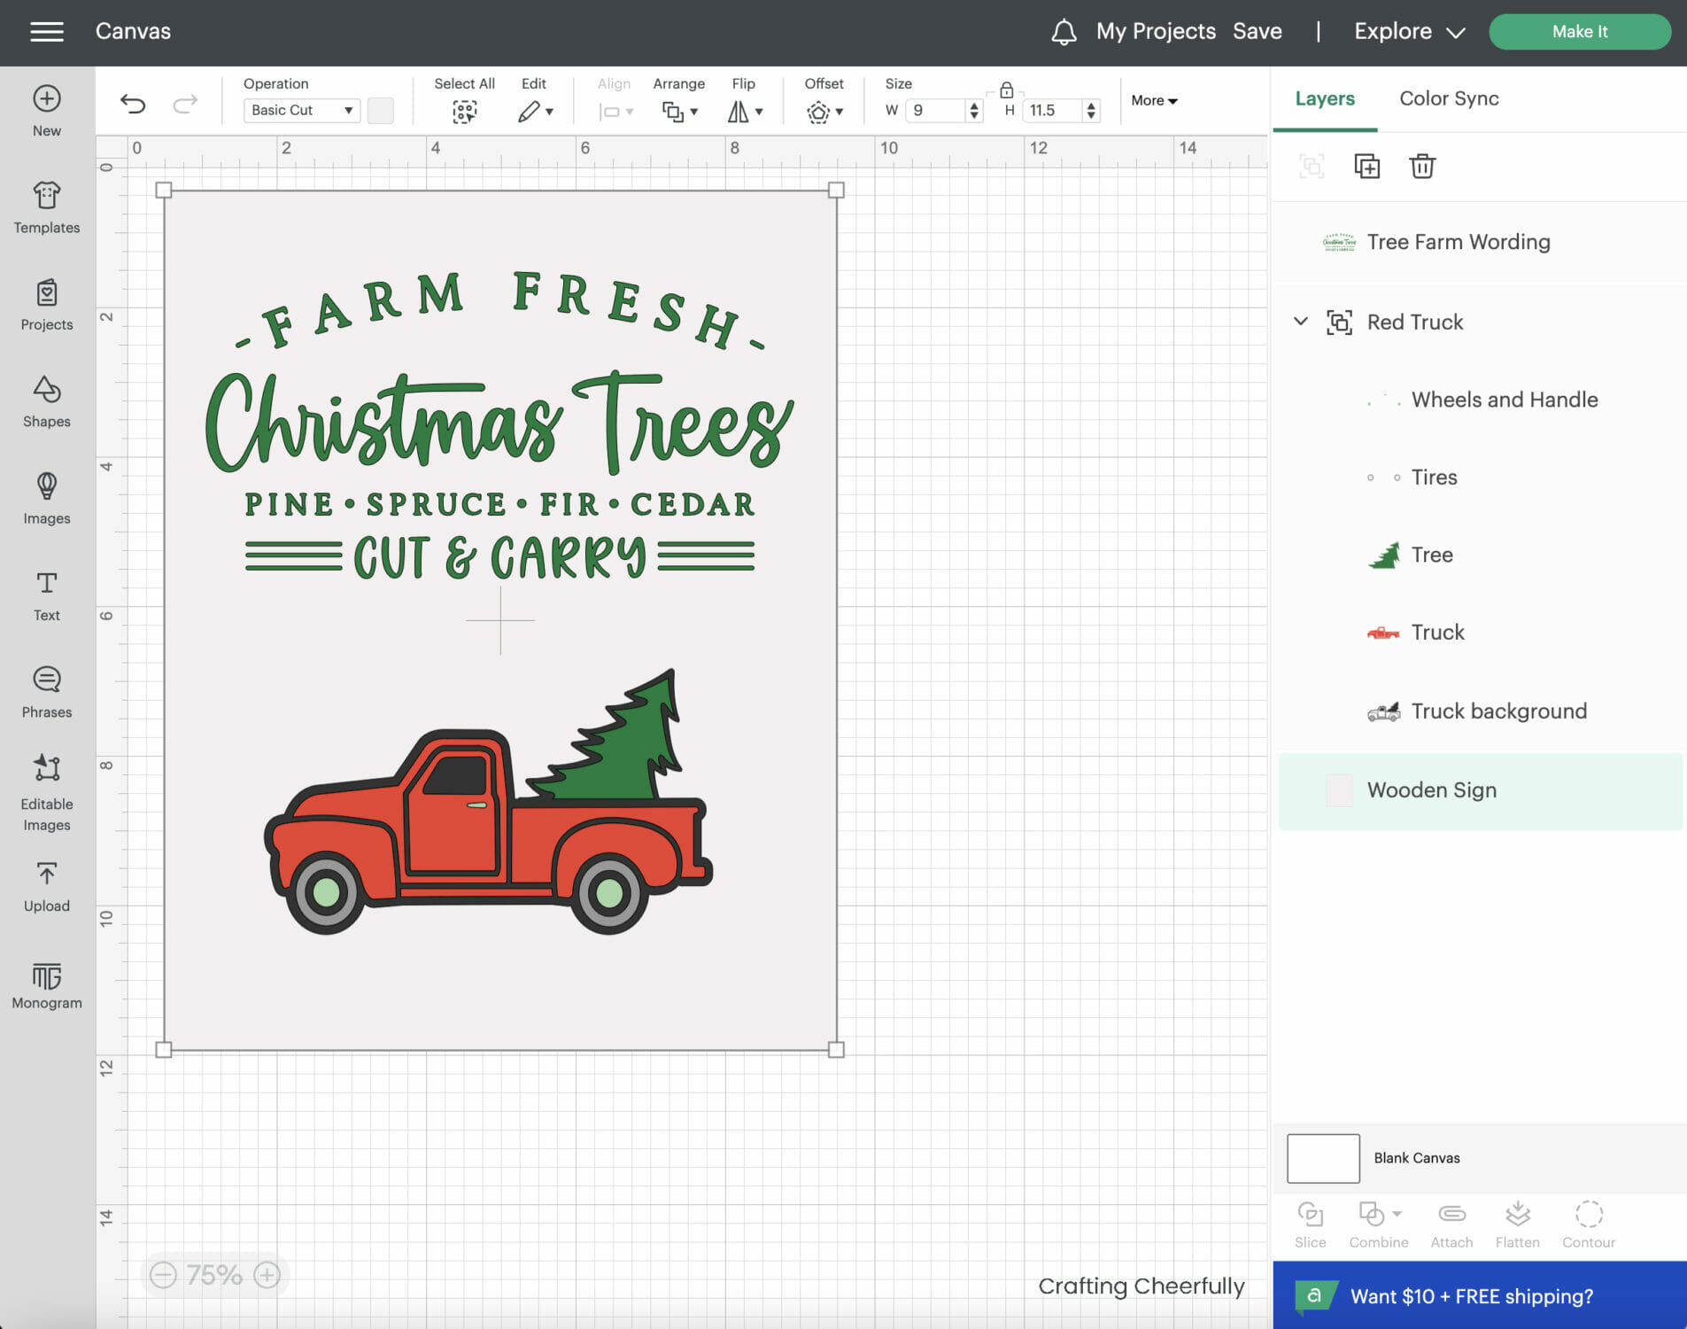Duplicate the layer using the duplicate icon
The width and height of the screenshot is (1687, 1329).
click(x=1366, y=167)
